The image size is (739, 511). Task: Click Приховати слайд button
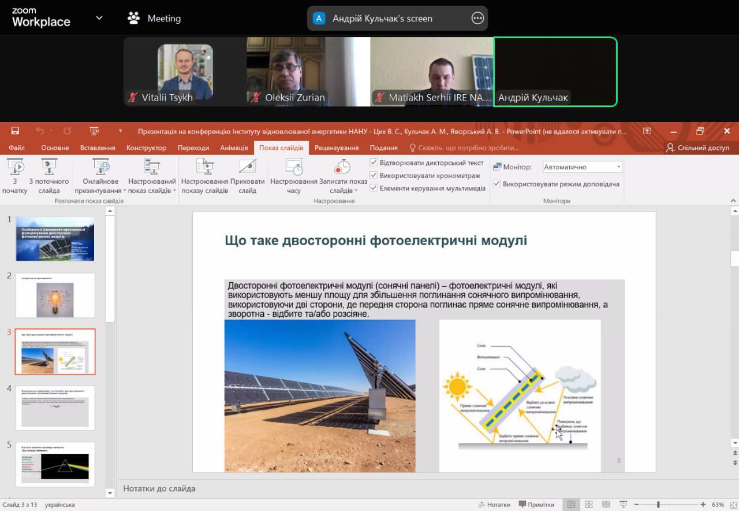pos(247,176)
